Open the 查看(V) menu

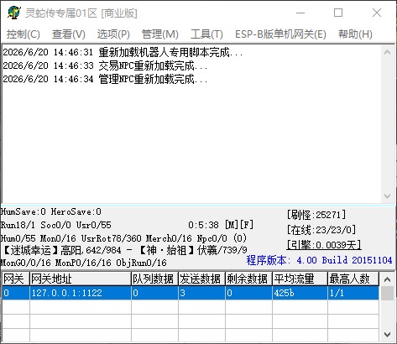[69, 34]
